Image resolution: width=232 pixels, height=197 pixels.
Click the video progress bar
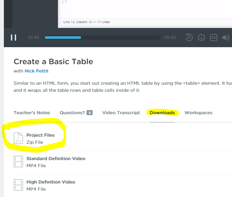[102, 38]
